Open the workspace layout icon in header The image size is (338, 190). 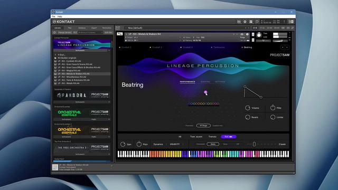pyautogui.click(x=251, y=22)
